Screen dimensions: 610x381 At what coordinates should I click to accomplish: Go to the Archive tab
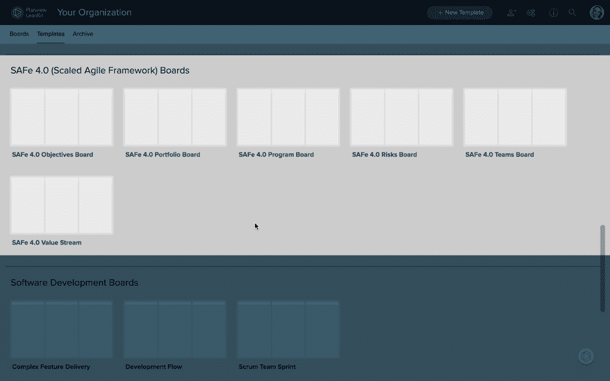[83, 34]
